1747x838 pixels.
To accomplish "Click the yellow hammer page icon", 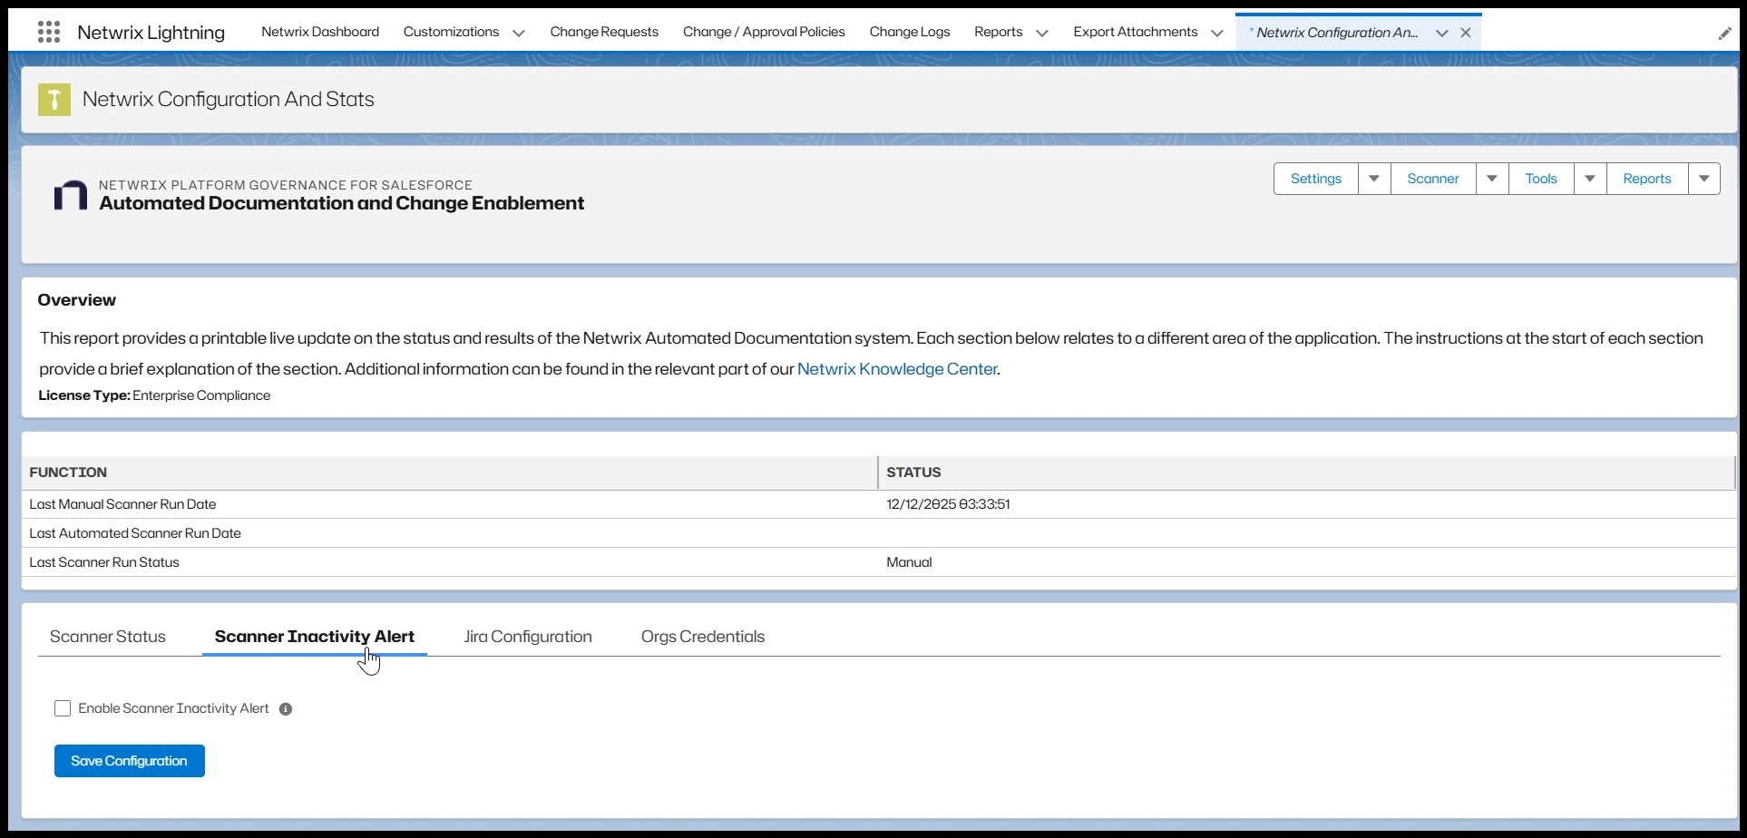I will pos(54,100).
